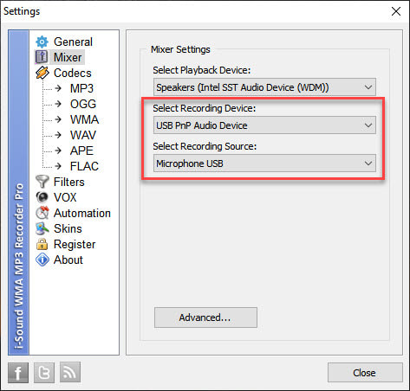Click the arrow beside OGG

58,104
